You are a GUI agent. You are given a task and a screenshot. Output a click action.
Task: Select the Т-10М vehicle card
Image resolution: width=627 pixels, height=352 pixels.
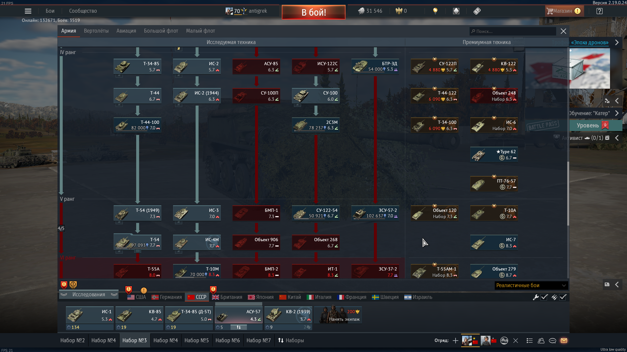197,271
